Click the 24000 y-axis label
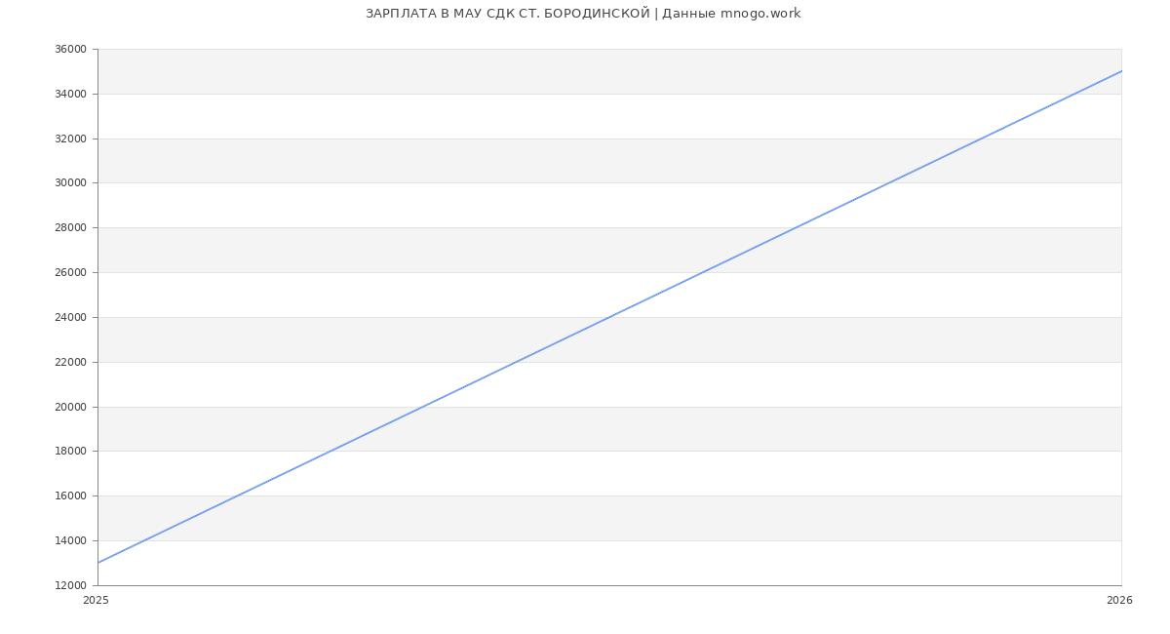Viewport: 1170px width, 634px height. pos(70,317)
